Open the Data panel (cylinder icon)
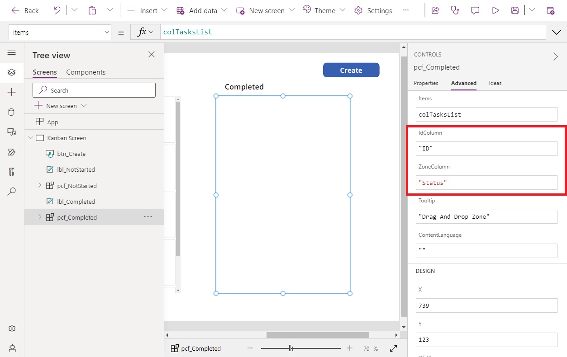This screenshot has width=567, height=357. pyautogui.click(x=12, y=112)
